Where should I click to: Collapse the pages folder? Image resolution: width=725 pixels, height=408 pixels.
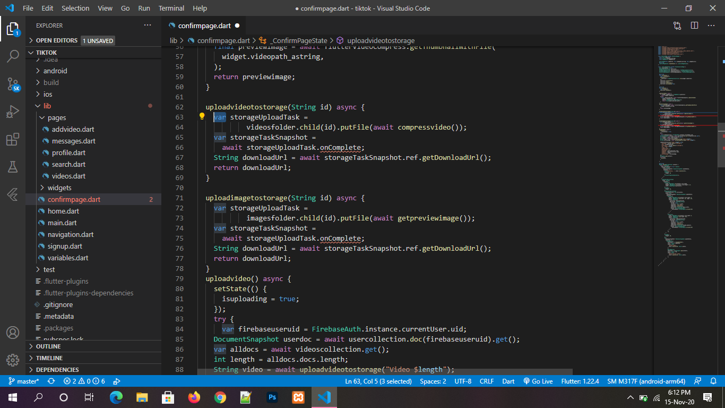pos(93,117)
